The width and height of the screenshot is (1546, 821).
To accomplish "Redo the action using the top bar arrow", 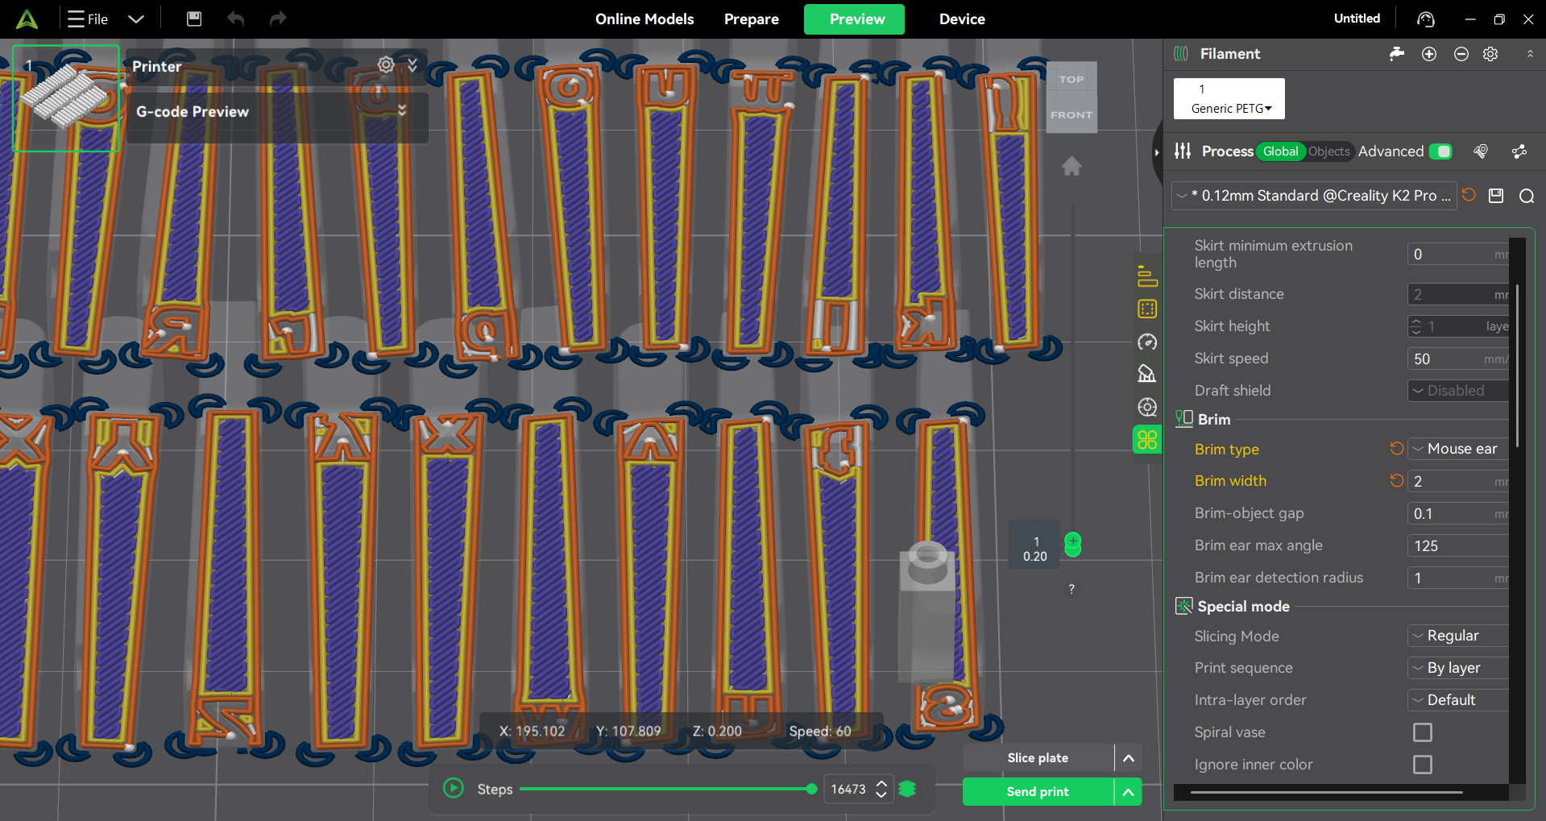I will (x=278, y=19).
